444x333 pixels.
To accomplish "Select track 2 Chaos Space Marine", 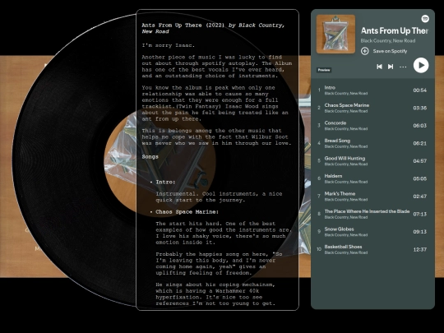I will click(372, 108).
